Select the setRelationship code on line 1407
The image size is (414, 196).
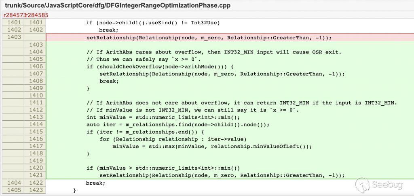(222, 74)
